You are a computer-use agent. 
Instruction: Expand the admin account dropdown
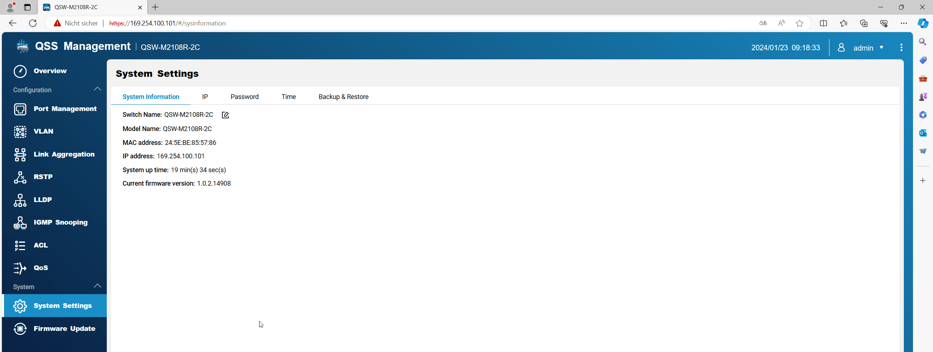881,48
